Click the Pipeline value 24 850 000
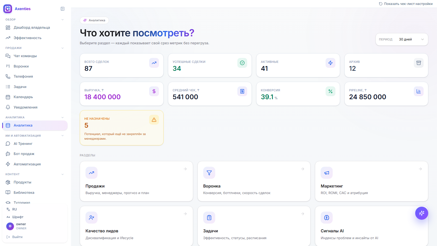This screenshot has height=246, width=437. [x=368, y=97]
